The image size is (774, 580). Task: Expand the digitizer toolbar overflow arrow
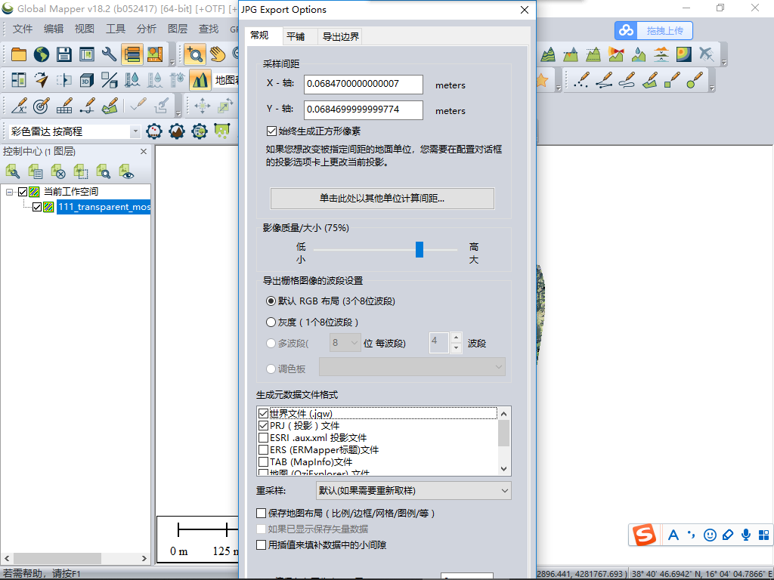click(x=178, y=113)
